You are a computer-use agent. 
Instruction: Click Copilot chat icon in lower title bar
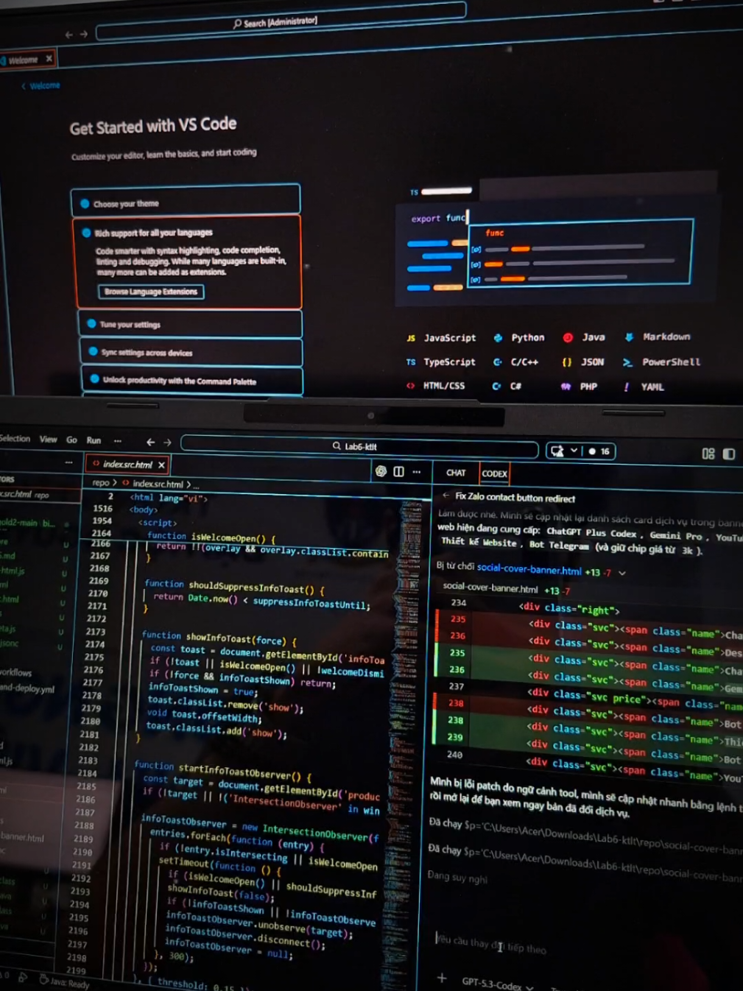(x=557, y=451)
